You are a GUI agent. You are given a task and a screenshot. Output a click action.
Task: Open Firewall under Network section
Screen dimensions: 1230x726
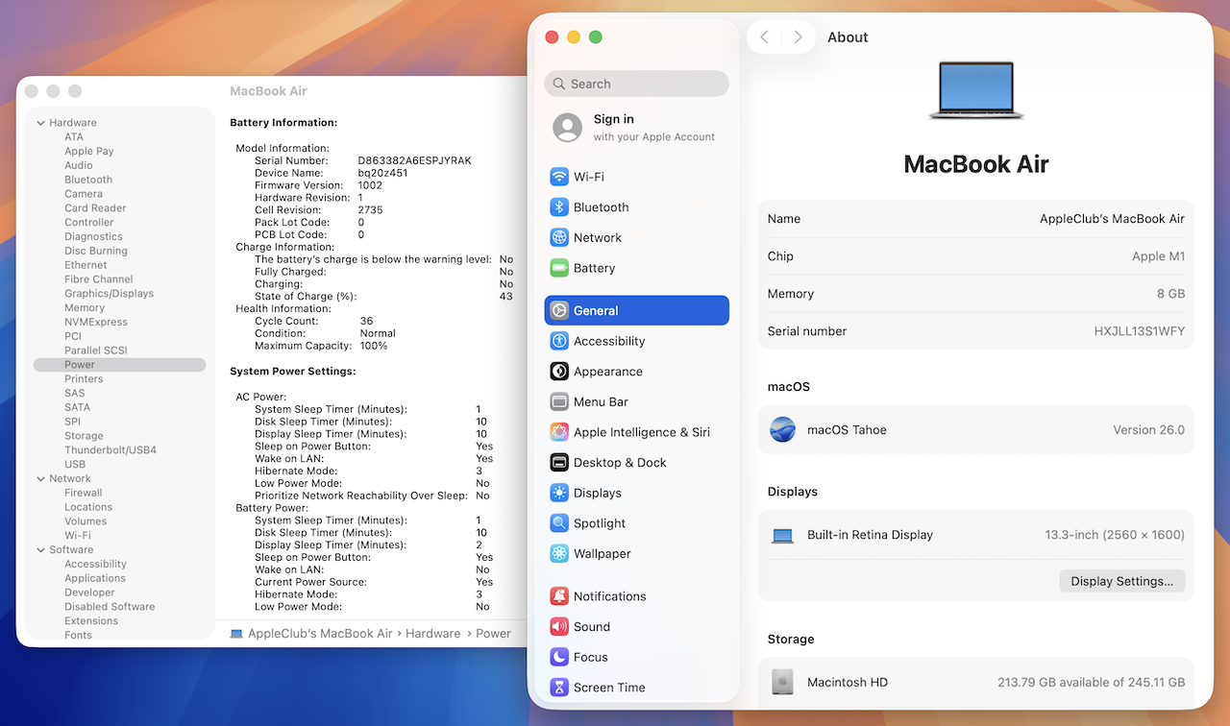84,493
